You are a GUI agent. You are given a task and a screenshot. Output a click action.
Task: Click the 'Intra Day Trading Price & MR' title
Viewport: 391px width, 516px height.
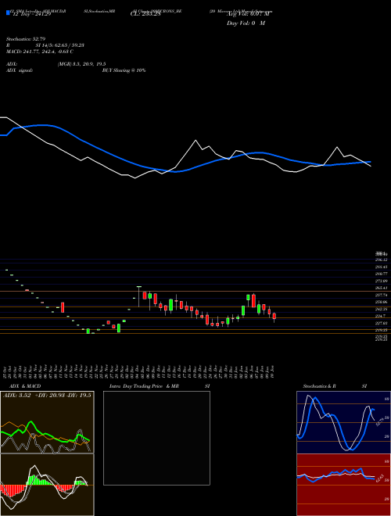pos(144,386)
